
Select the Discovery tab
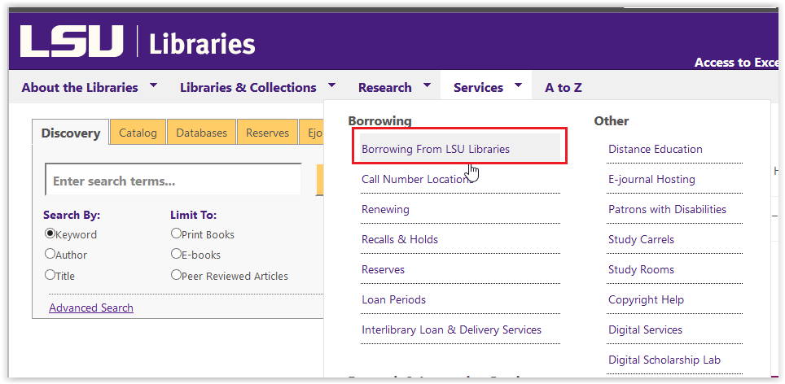pyautogui.click(x=71, y=133)
